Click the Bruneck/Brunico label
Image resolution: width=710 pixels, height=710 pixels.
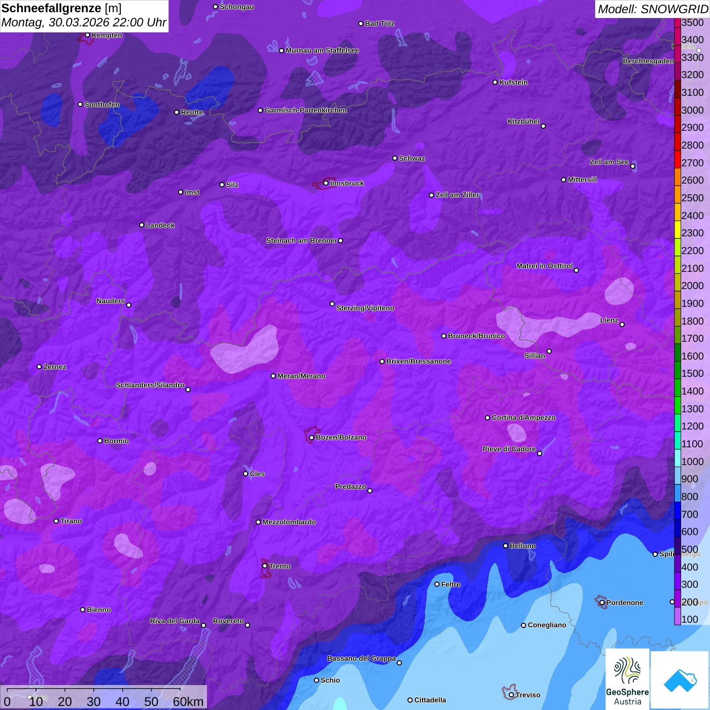[476, 336]
